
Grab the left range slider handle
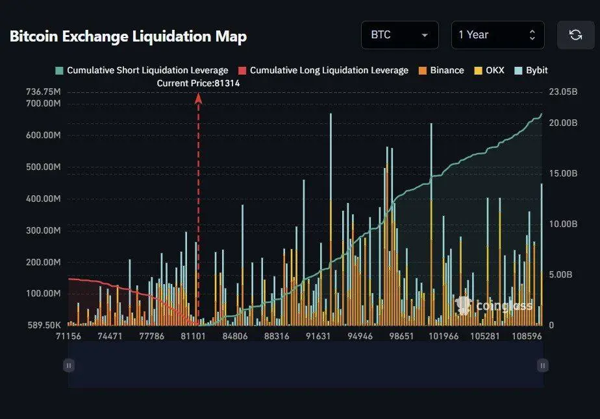pos(69,365)
